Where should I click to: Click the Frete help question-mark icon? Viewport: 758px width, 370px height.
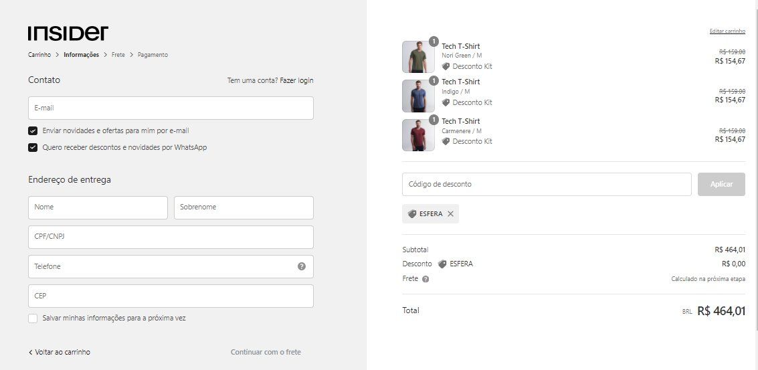[x=425, y=279]
